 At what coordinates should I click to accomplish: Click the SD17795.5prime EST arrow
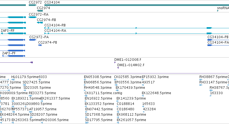[x=87, y=123]
